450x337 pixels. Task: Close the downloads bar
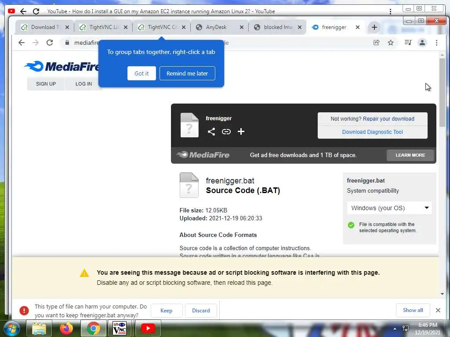coord(438,310)
